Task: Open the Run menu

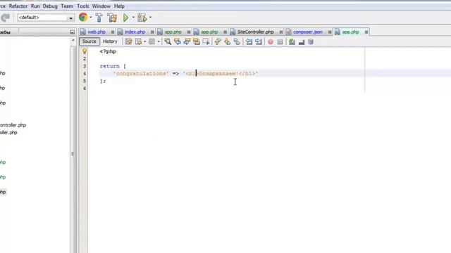Action: pos(35,6)
